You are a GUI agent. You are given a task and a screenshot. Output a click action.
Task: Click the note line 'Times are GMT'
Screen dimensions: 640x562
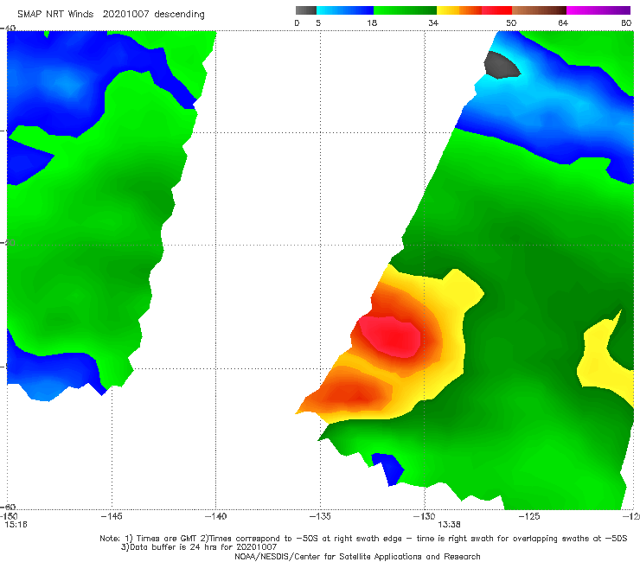tap(167, 539)
